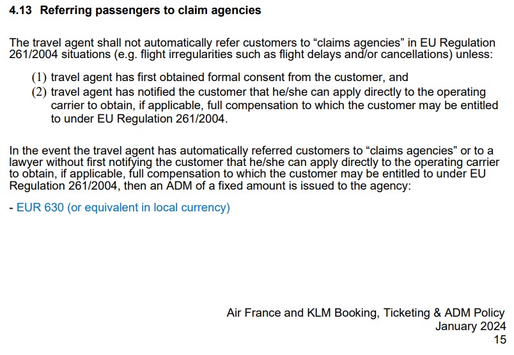
Task: Click the list marker (1)
Action: (39, 77)
